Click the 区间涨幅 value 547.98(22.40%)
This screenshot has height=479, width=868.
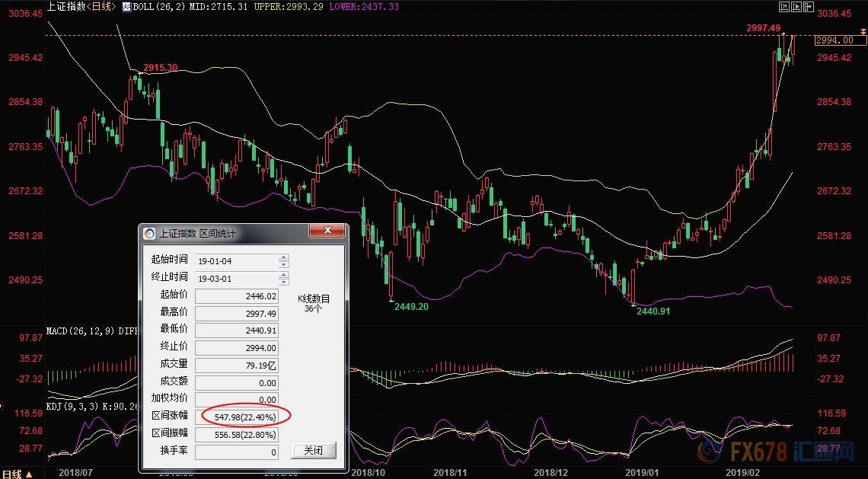(x=237, y=417)
